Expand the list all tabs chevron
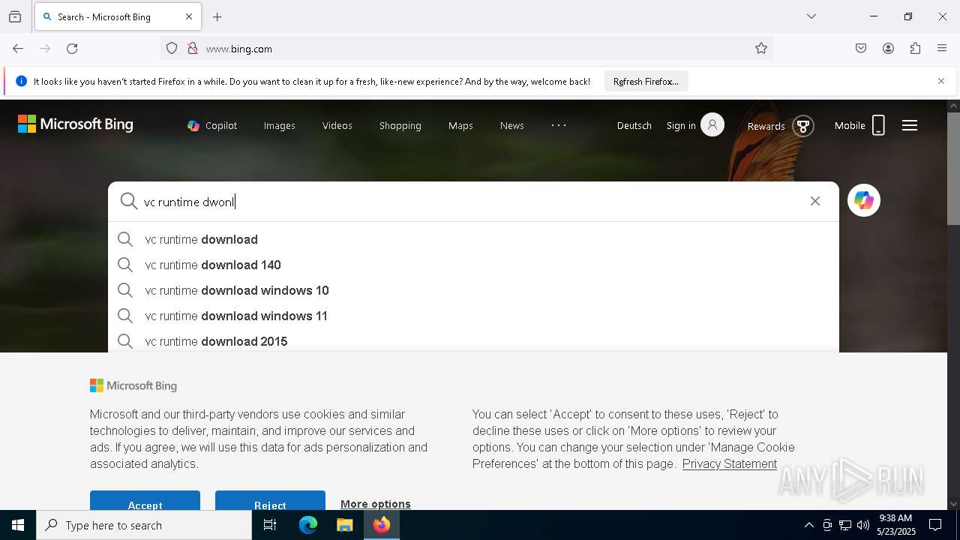 (x=811, y=16)
